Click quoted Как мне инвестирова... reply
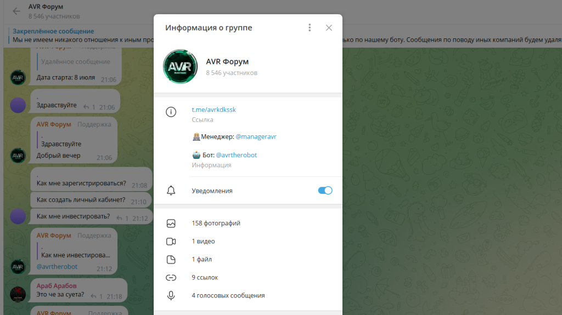562x315 pixels. pyautogui.click(x=74, y=251)
